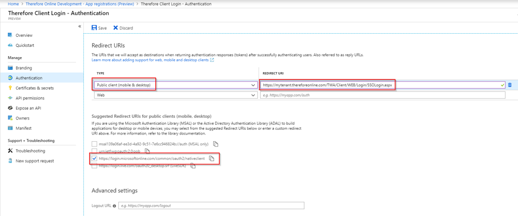Screen dimensions: 518x216
Task: Copy the msal139a06af redirect URI
Action: pos(215,144)
